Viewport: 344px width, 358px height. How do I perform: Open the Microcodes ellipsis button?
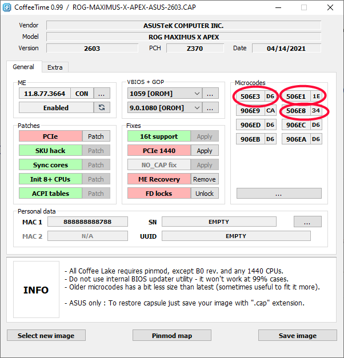coord(279,194)
